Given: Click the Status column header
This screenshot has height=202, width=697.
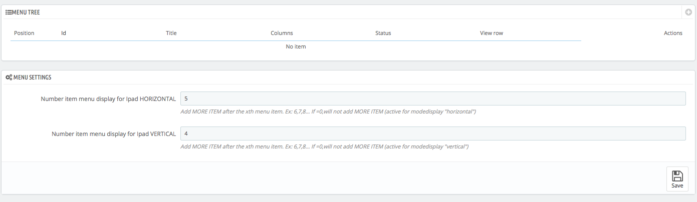Looking at the screenshot, I should [x=383, y=33].
